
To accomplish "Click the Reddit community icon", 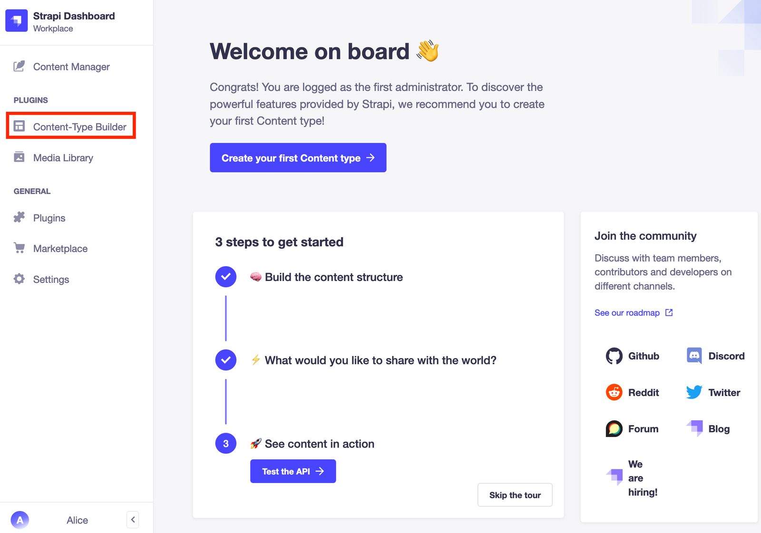I will (x=614, y=392).
